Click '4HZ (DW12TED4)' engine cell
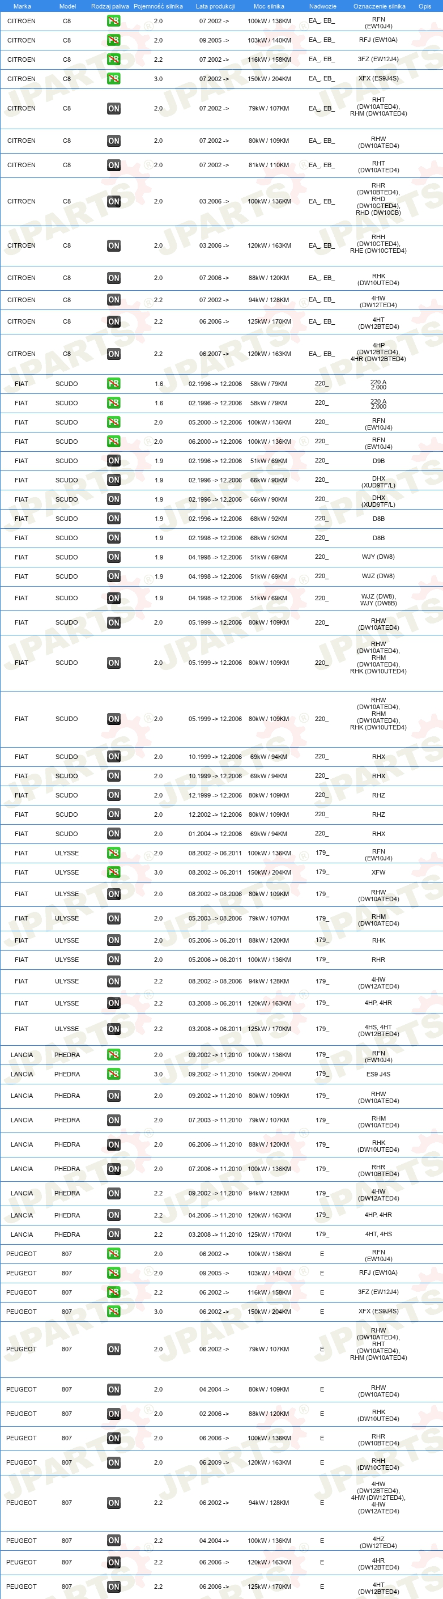The image size is (443, 1599). click(378, 1542)
